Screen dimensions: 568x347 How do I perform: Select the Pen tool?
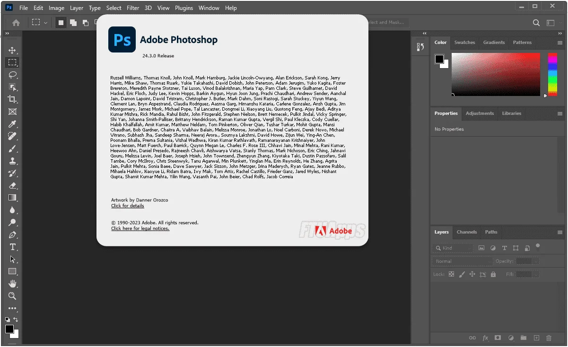point(12,234)
